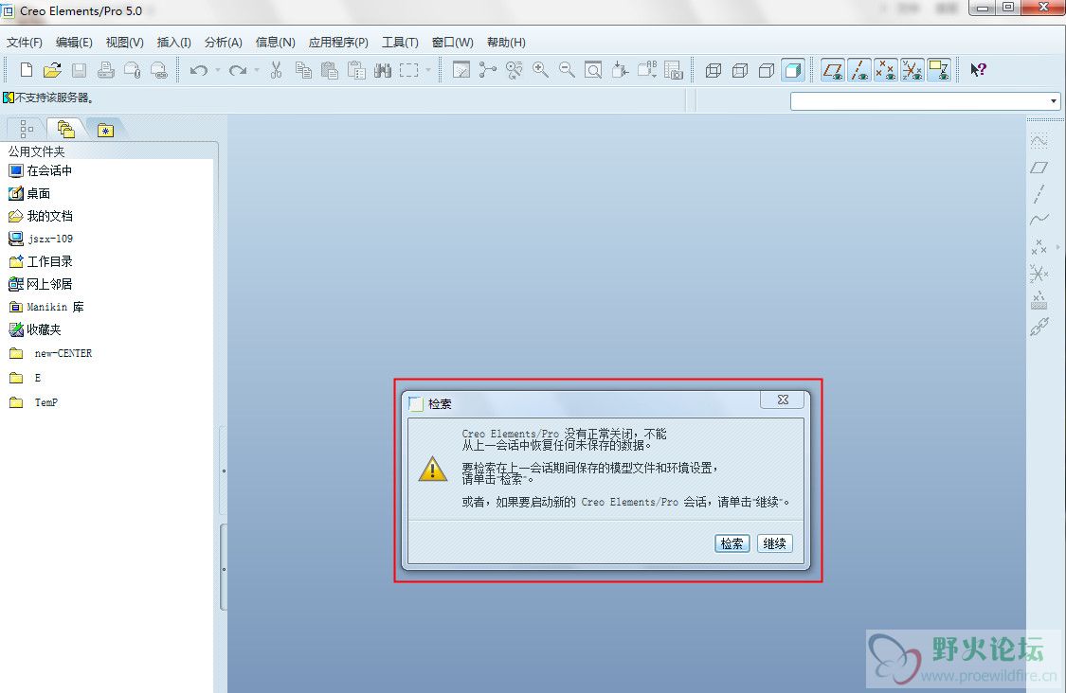Select 桌面 in common folders
Viewport: 1066px width, 693px height.
pyautogui.click(x=29, y=194)
